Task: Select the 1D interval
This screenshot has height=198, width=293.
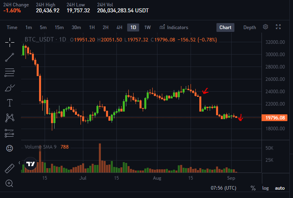Action: coord(133,27)
